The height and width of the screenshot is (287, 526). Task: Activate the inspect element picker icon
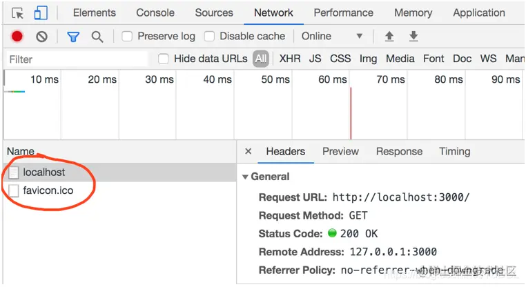pyautogui.click(x=18, y=13)
